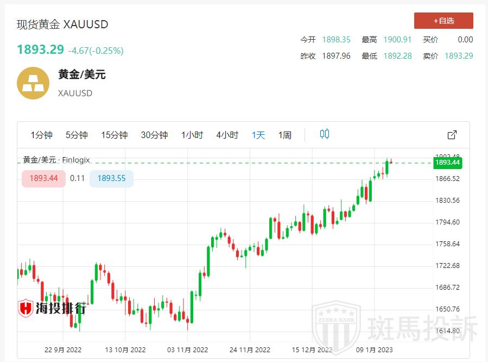Click the candlestick chart type icon
The image size is (488, 362).
pyautogui.click(x=325, y=134)
